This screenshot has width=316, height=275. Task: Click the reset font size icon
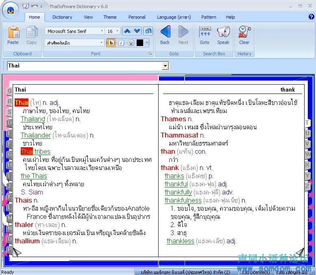[x=148, y=31]
